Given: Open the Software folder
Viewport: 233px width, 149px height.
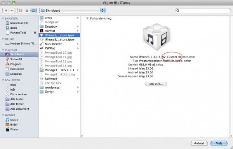Looking at the screenshot, I should click(59, 79).
